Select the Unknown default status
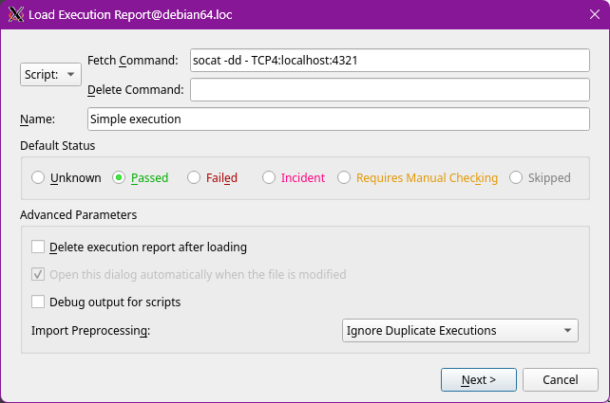 pos(38,177)
